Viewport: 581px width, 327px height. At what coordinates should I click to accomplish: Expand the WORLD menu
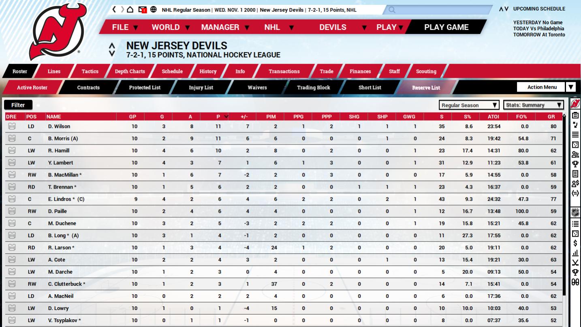[x=171, y=27]
